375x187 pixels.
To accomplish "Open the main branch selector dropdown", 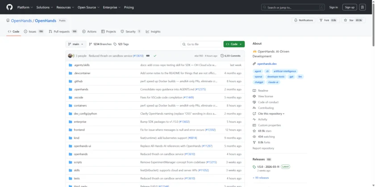I will 75,44.
